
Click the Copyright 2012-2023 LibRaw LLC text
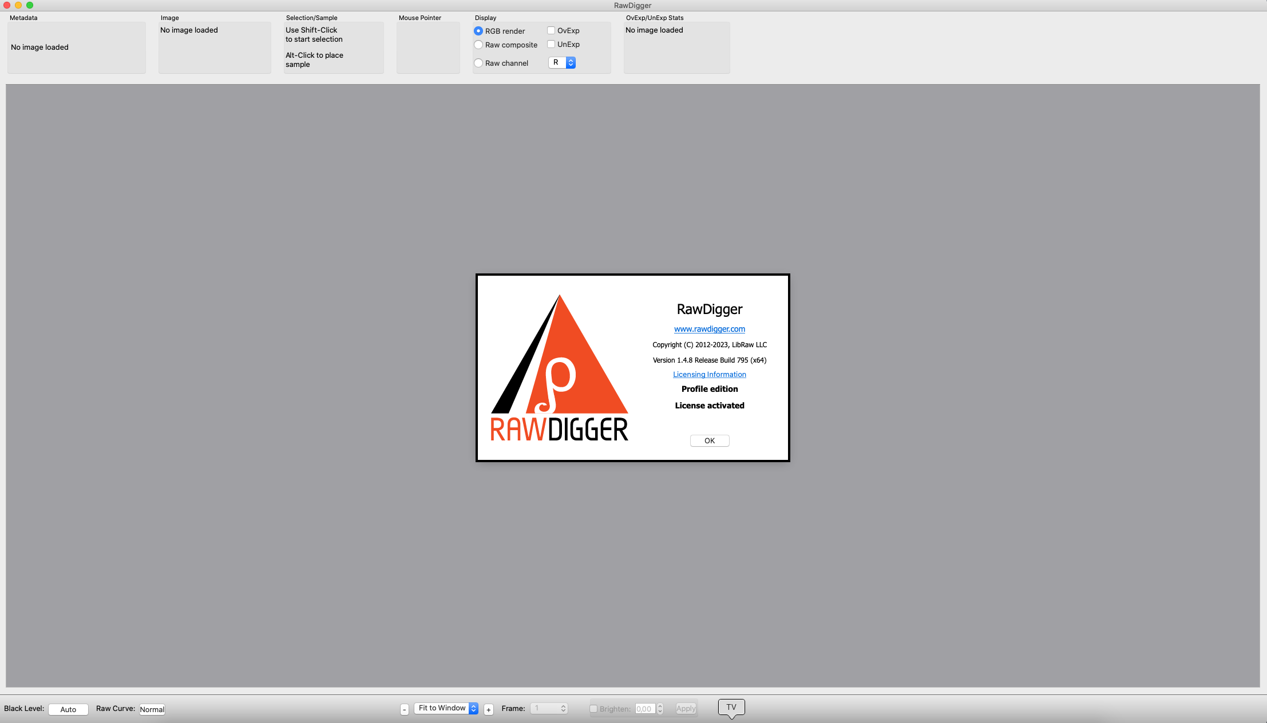(710, 345)
